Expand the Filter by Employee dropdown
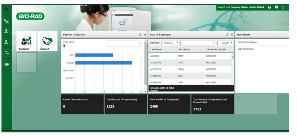 pos(171,43)
